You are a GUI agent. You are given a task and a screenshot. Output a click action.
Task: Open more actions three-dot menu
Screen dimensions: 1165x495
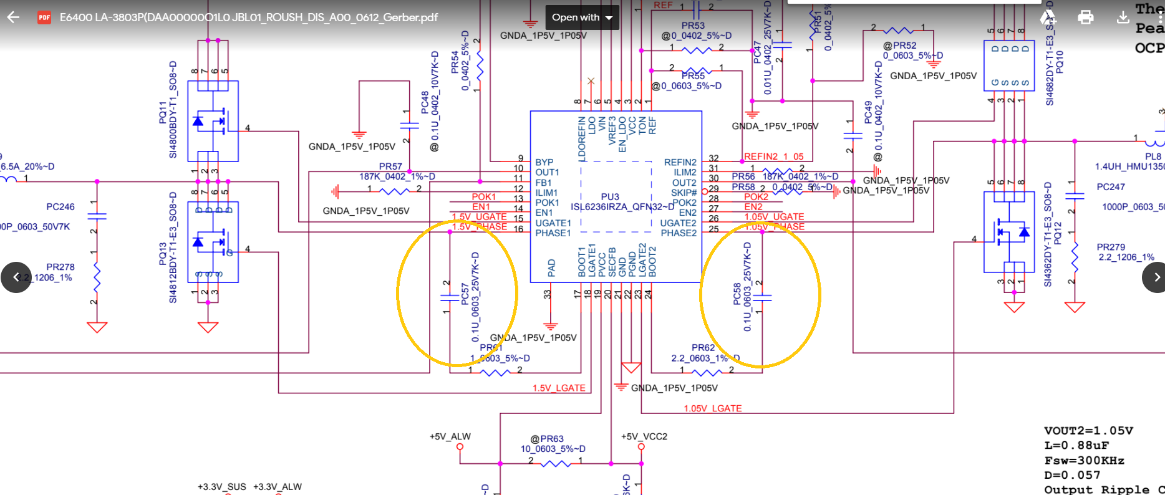(1159, 17)
